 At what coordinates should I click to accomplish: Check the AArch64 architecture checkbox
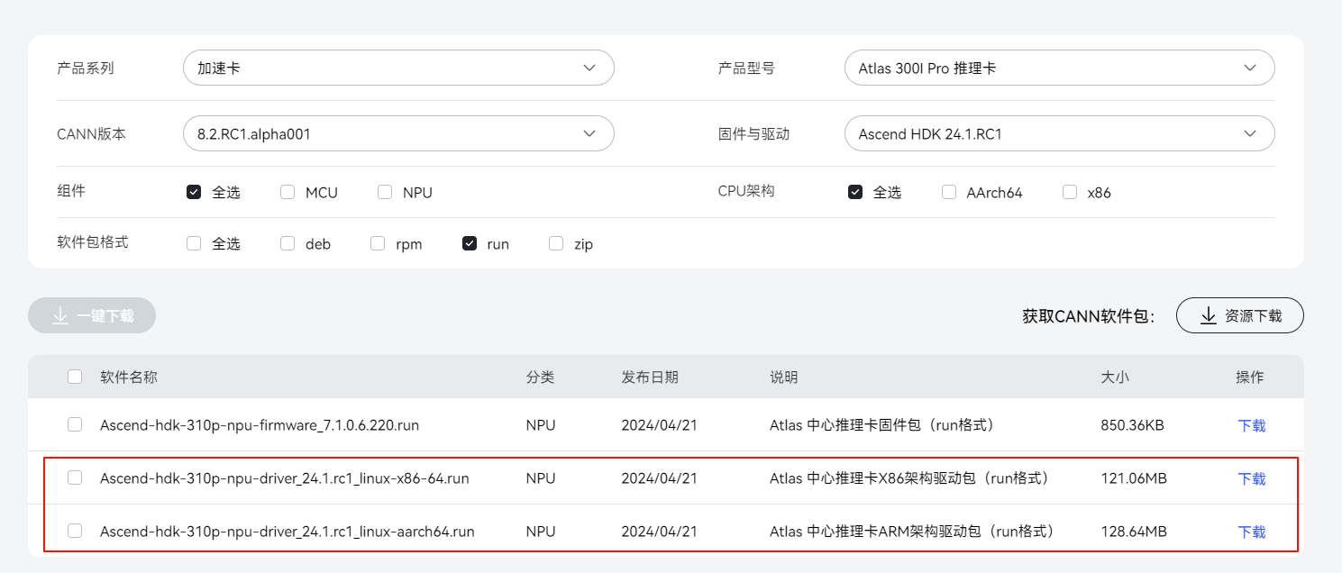[x=949, y=192]
